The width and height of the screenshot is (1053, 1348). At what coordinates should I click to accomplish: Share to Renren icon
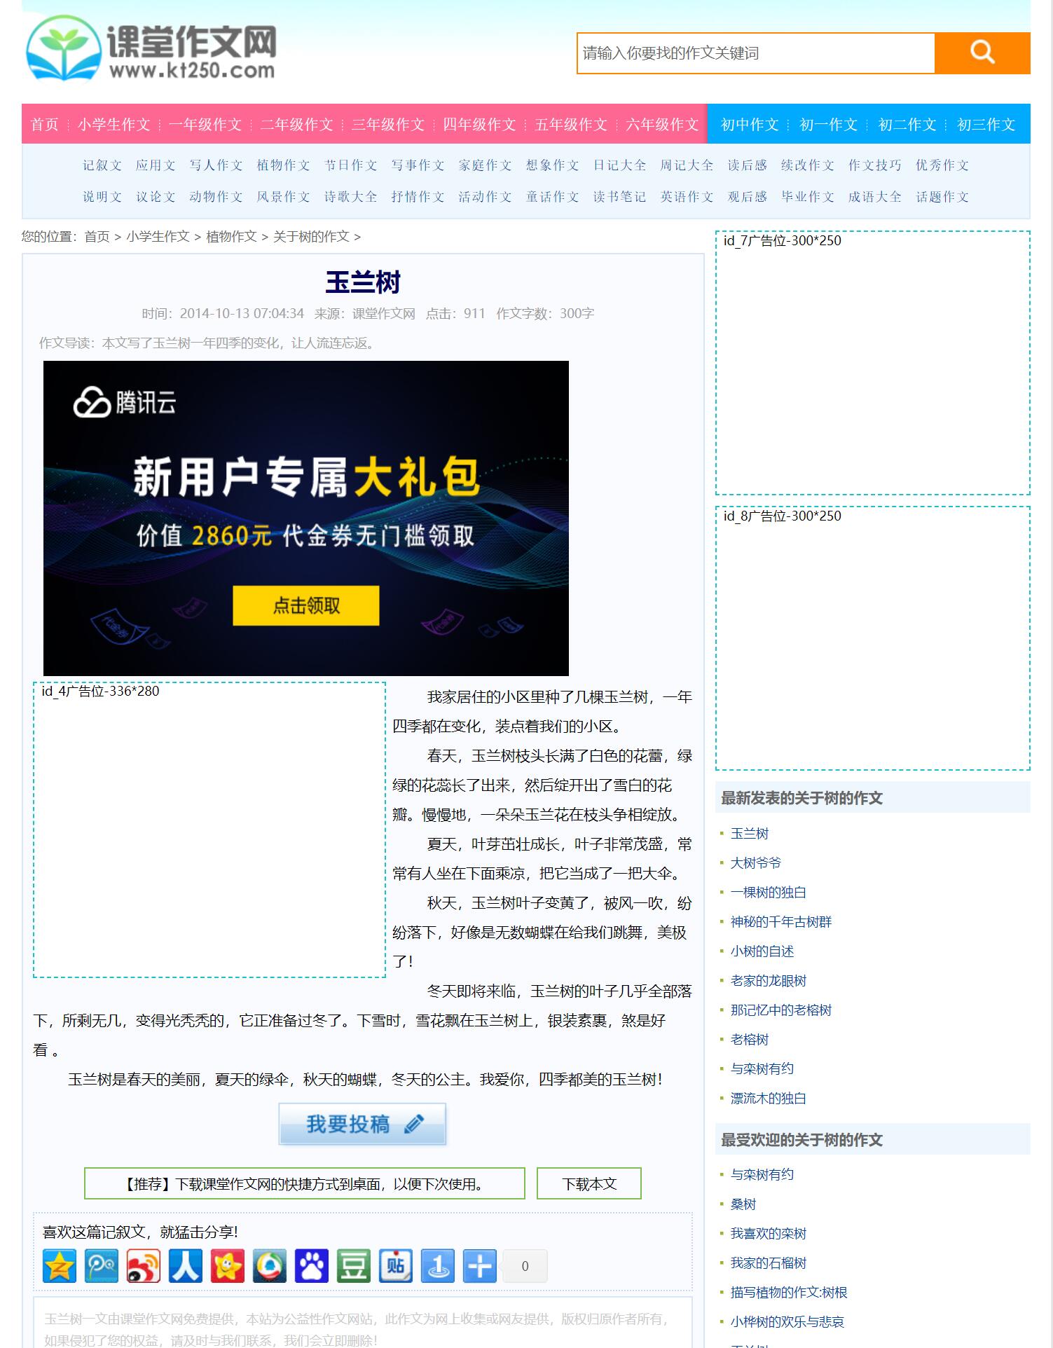click(x=186, y=1266)
